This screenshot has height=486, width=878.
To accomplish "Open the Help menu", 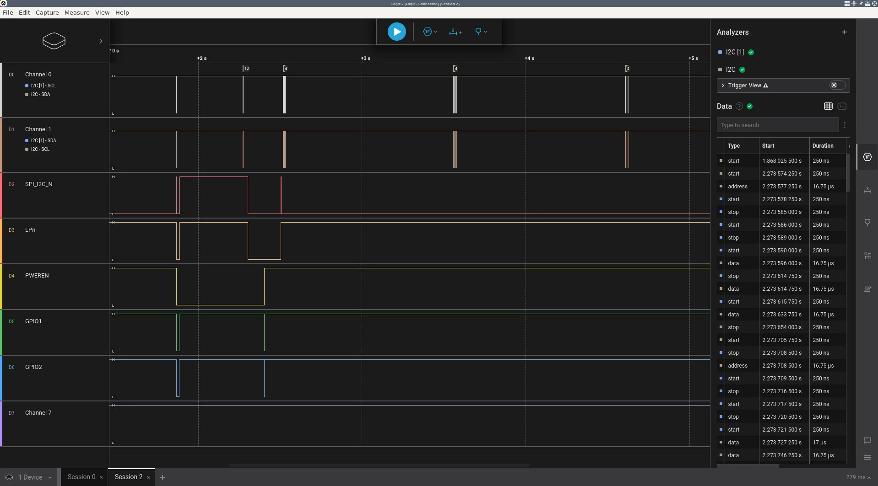I will coord(122,12).
